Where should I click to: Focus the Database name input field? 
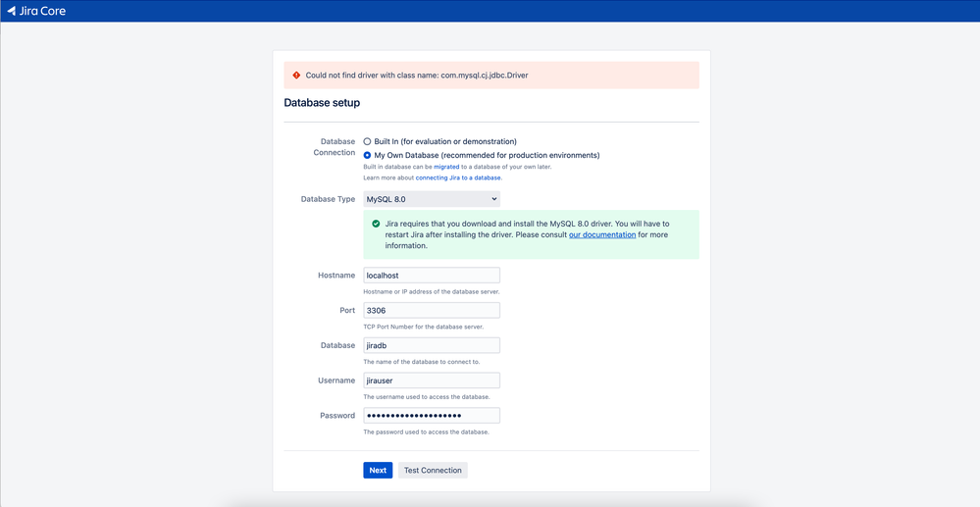coord(432,345)
